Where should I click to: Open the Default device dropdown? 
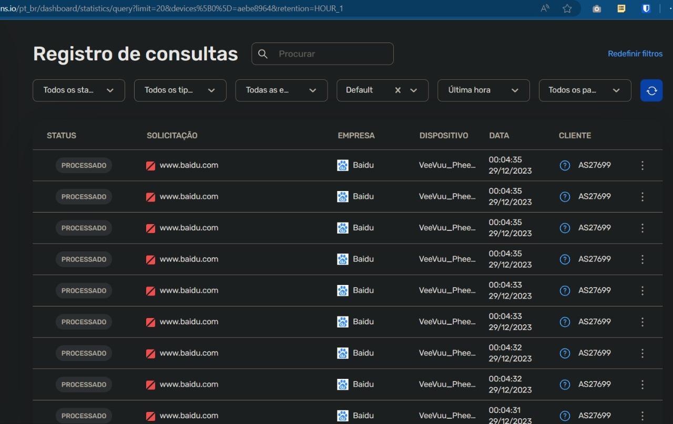pos(414,90)
